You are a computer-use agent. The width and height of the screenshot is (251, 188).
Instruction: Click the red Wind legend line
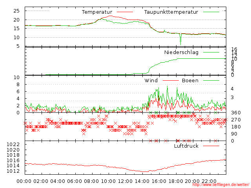(x=171, y=80)
